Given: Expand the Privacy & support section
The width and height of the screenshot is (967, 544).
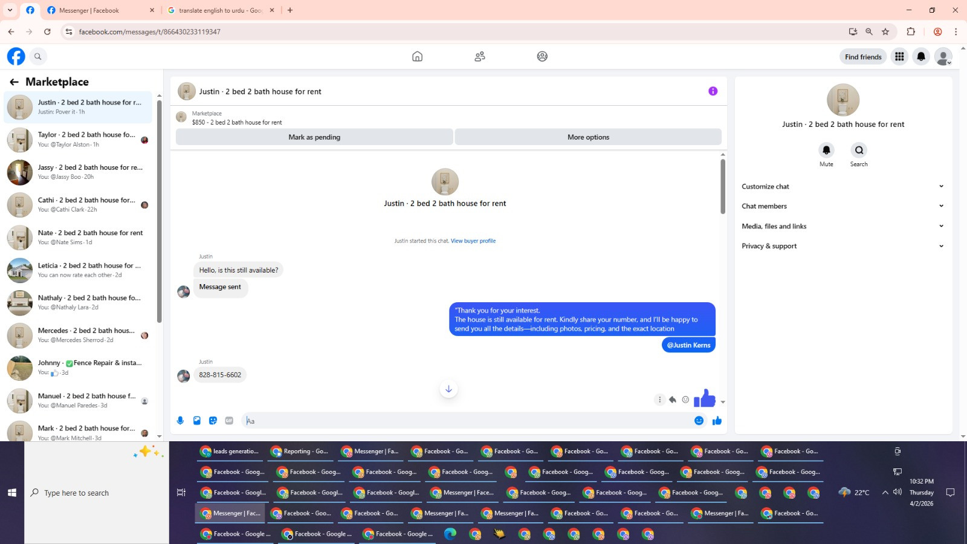Looking at the screenshot, I should (x=842, y=246).
